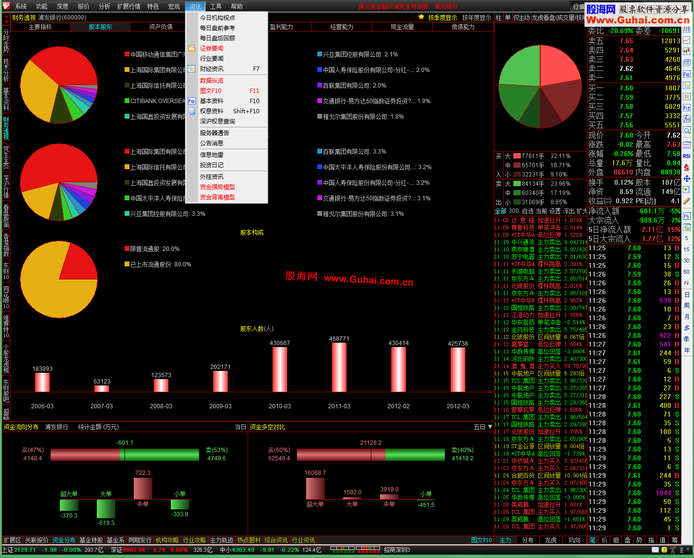This screenshot has height=558, width=694.
Task: Click 行情 button at top right
Action: (578, 6)
